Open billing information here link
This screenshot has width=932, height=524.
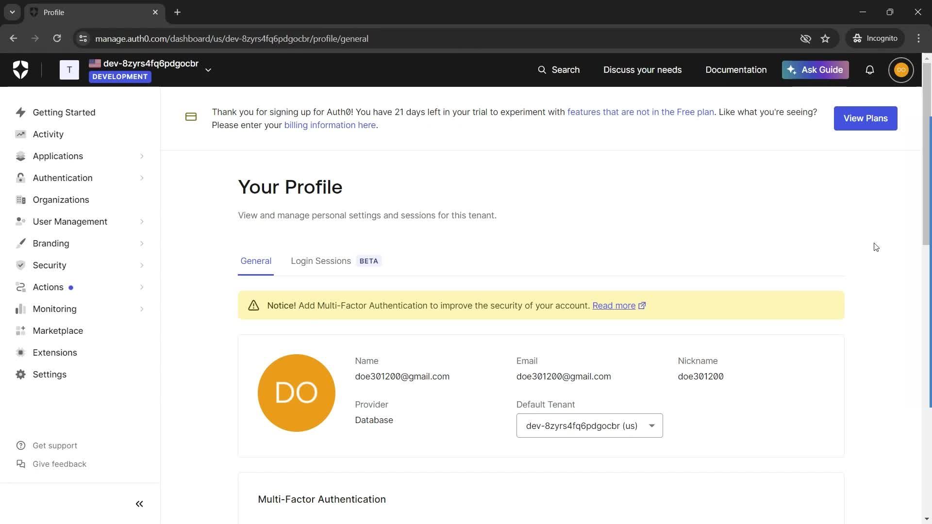pyautogui.click(x=330, y=125)
